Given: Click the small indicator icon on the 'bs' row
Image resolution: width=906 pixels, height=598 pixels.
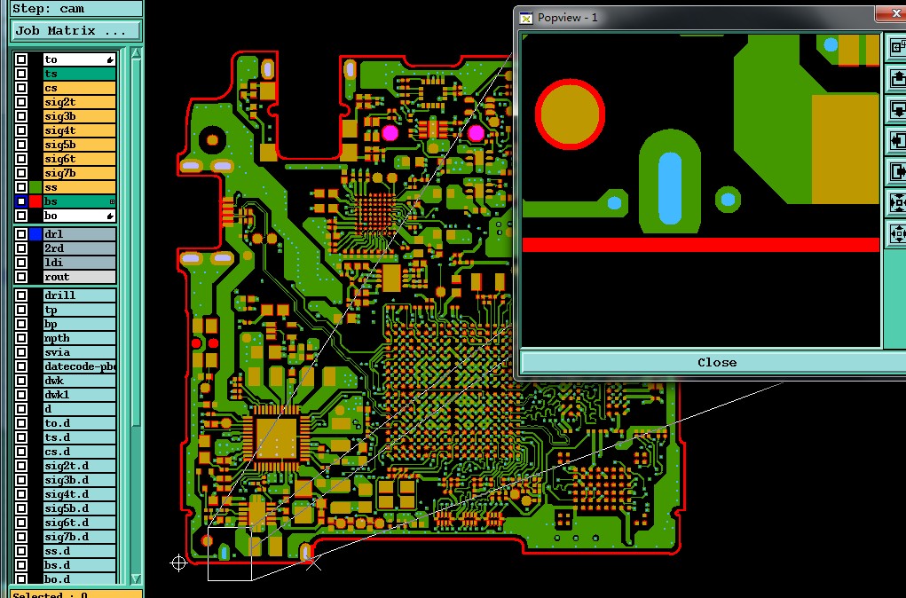Looking at the screenshot, I should click(x=112, y=201).
